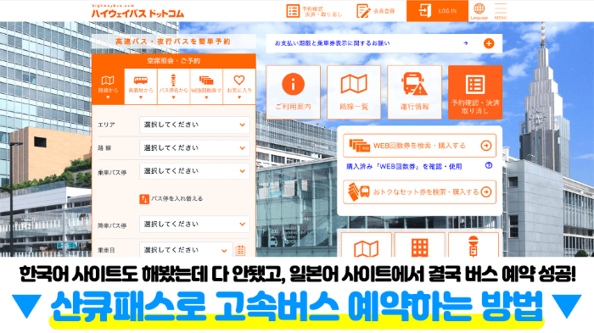Open the hamburger MENU
This screenshot has height=333, width=594.
(x=501, y=11)
